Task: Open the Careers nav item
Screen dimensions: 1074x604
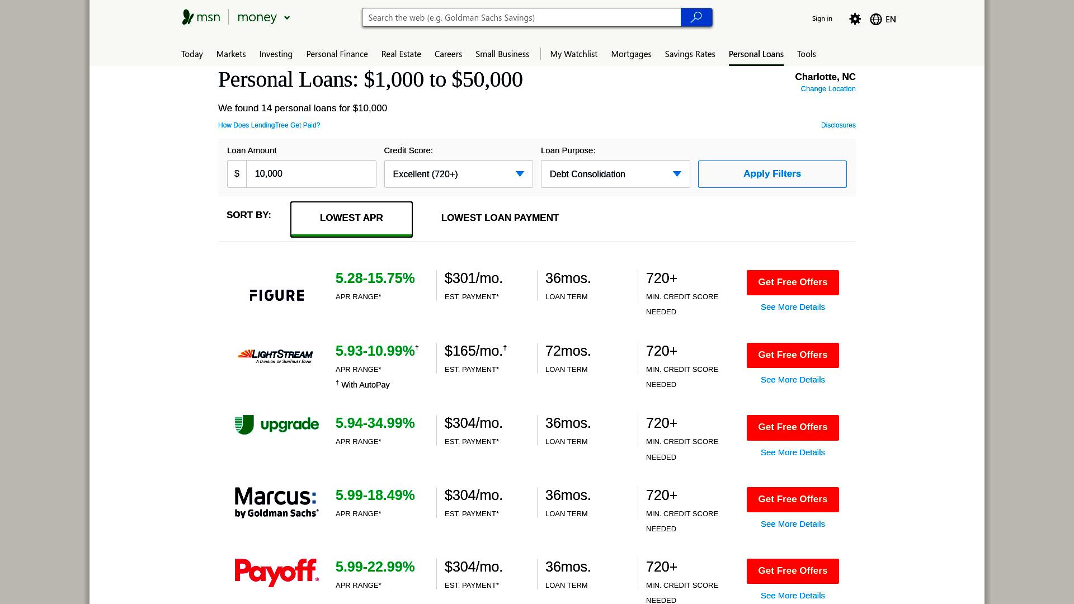Action: click(448, 54)
